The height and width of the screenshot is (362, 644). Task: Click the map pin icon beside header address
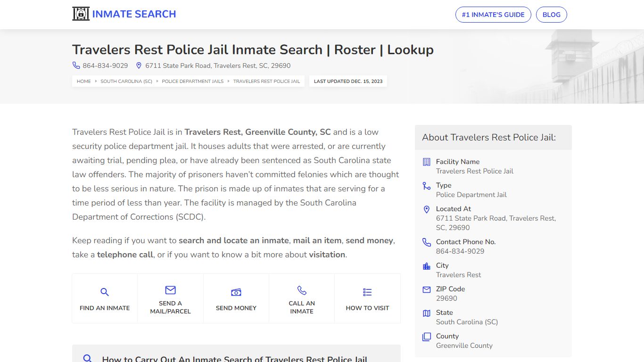click(139, 66)
